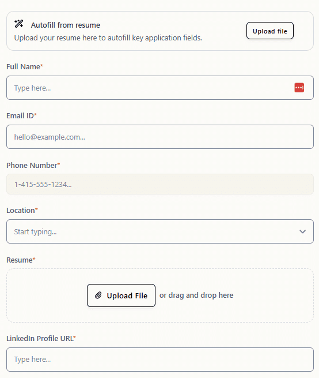This screenshot has width=319, height=378.
Task: Focus the LinkedIn Profile URL input field
Action: (160, 360)
